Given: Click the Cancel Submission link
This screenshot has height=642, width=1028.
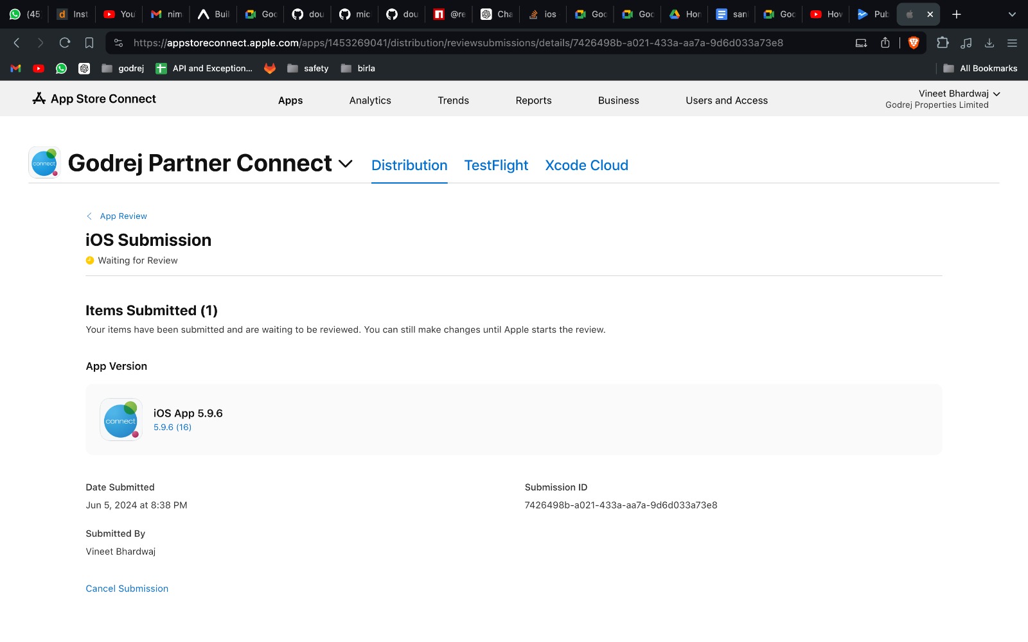Looking at the screenshot, I should click(127, 589).
